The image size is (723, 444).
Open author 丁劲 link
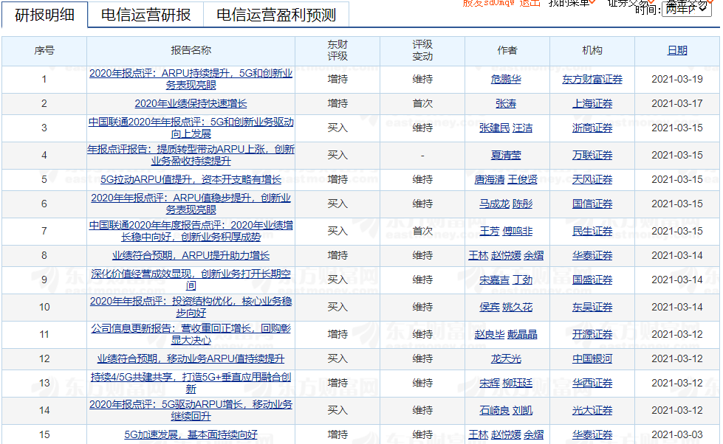[x=522, y=280]
